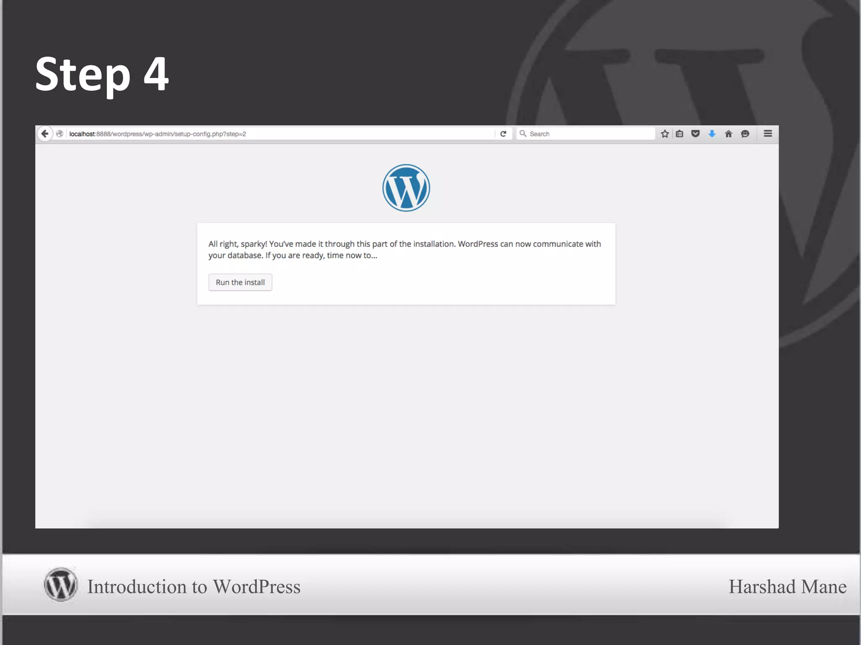The width and height of the screenshot is (861, 645).
Task: Click the blue WordPress logo on page
Action: click(x=406, y=188)
